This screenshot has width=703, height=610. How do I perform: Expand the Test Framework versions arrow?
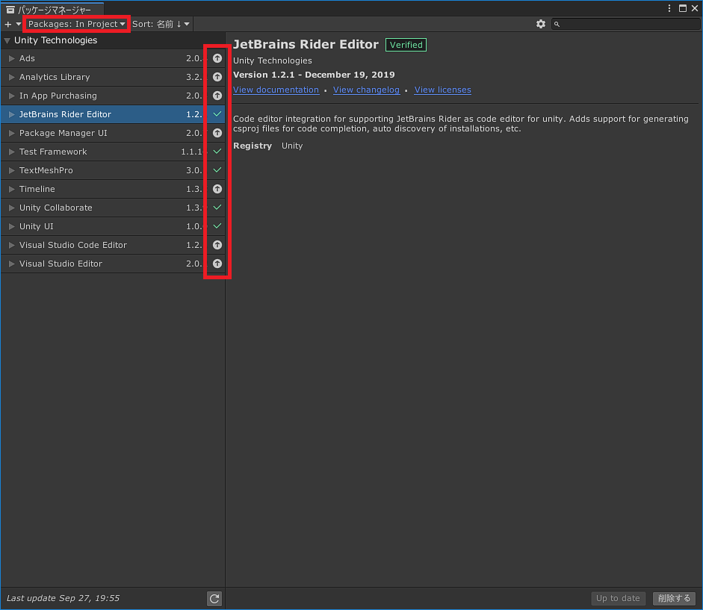click(12, 152)
